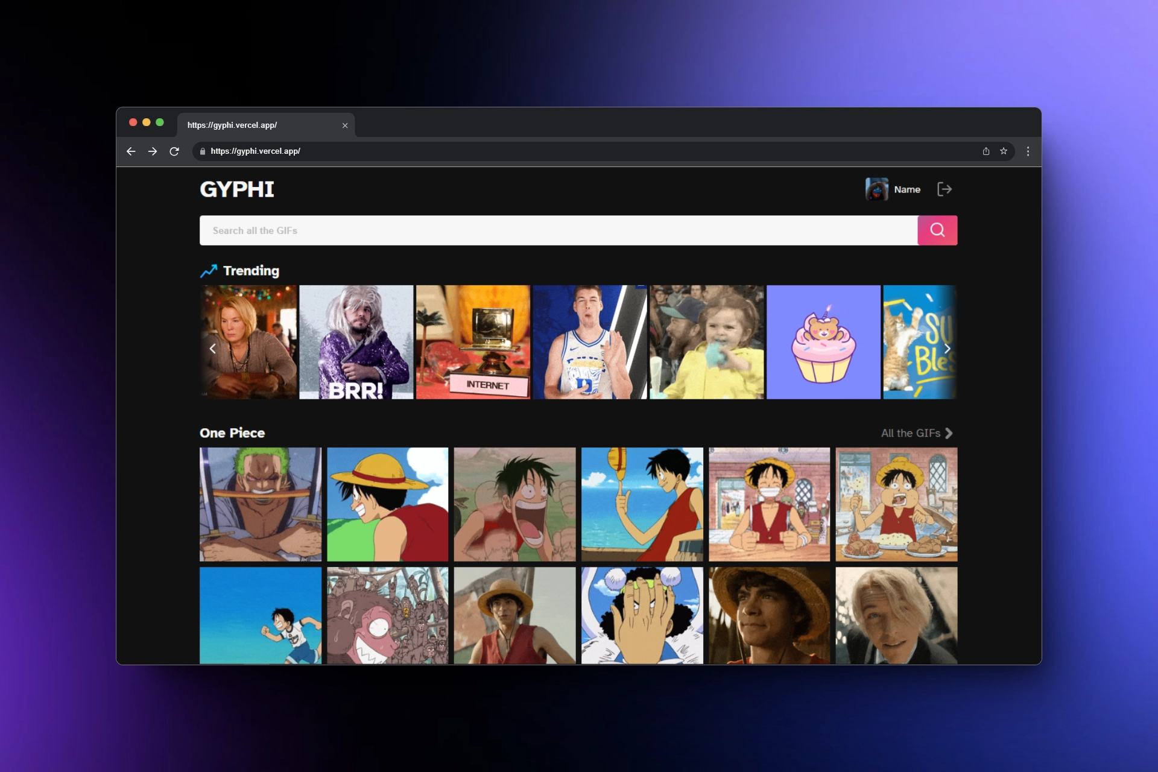Screen dimensions: 1158x772
Task: Click the red close window button
Action: [133, 122]
